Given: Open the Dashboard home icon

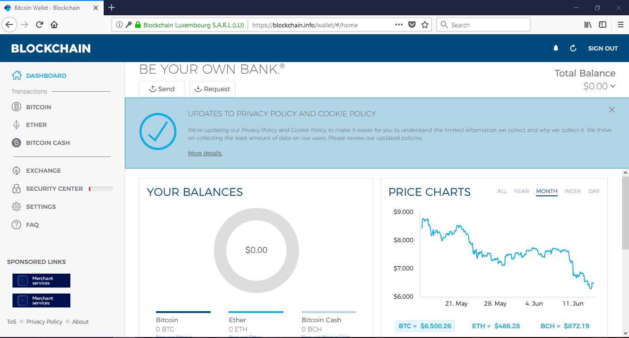Looking at the screenshot, I should (x=17, y=75).
